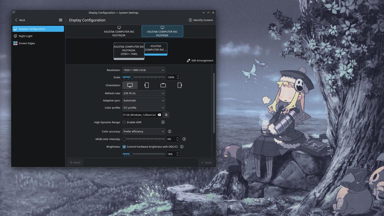Open the hamburger menu in sidebar header
384x216 pixels.
pos(60,20)
